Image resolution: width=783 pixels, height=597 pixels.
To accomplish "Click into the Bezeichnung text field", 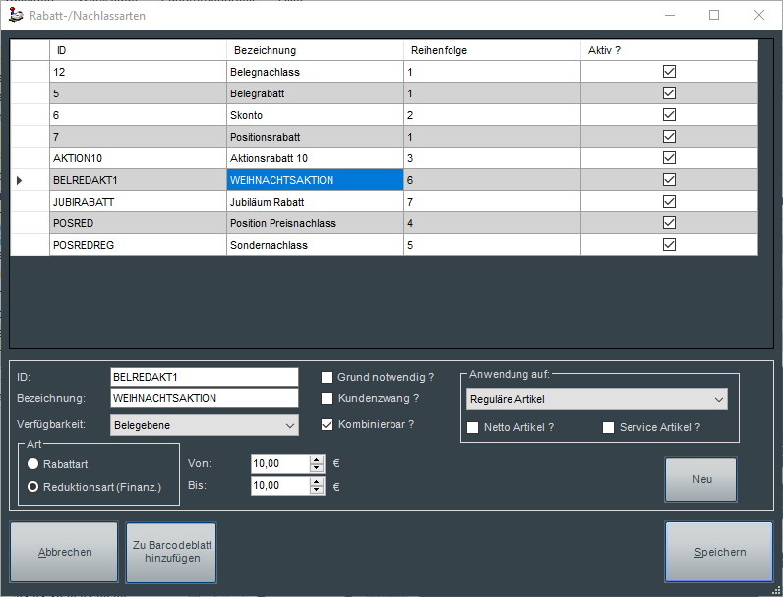I will coord(204,398).
